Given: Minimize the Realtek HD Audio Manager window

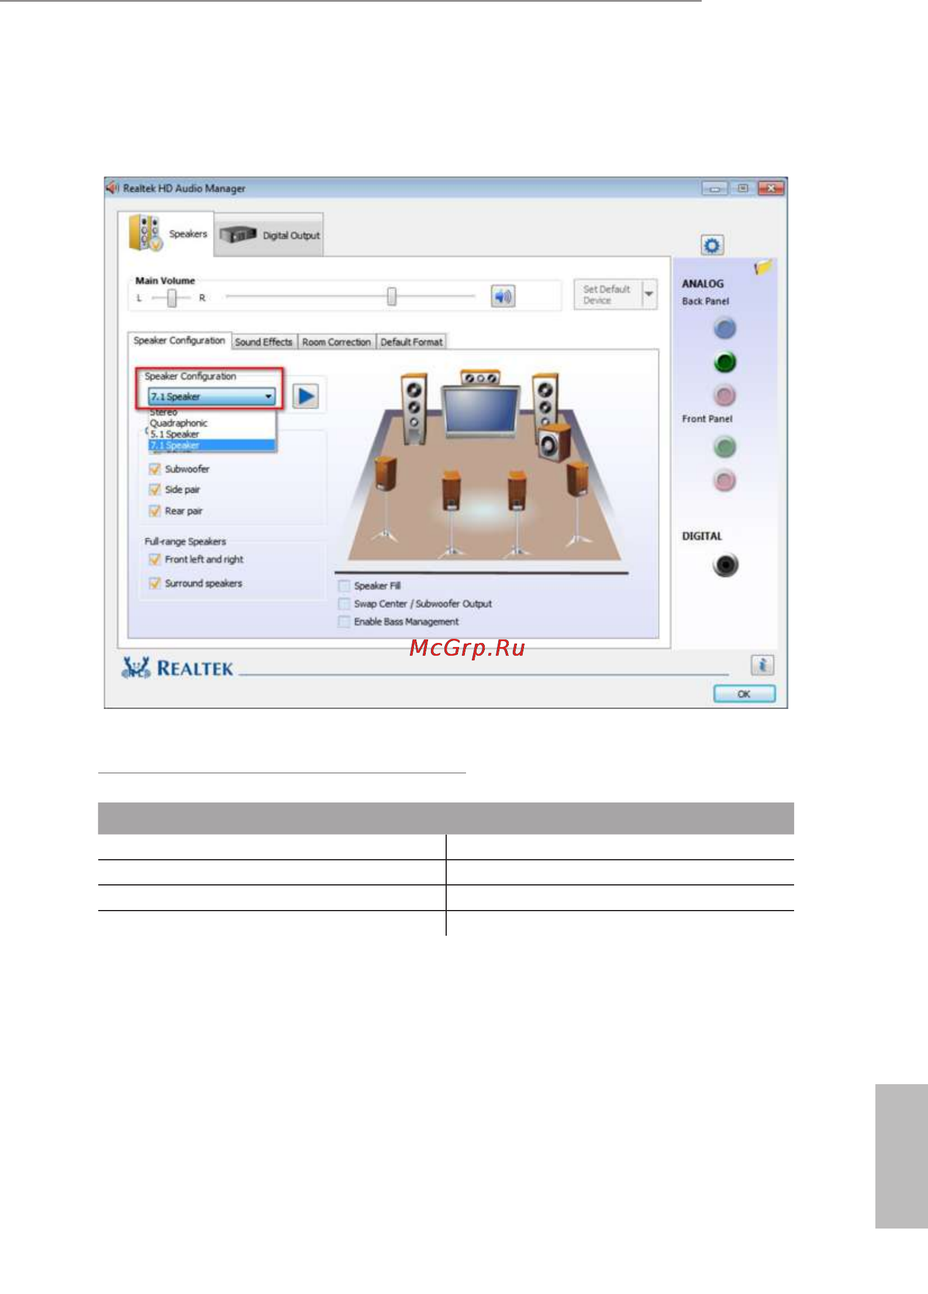Looking at the screenshot, I should (x=715, y=188).
